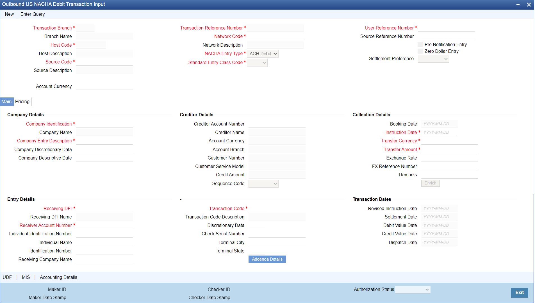Focus the top Account Currency field under Source Description

click(x=104, y=86)
